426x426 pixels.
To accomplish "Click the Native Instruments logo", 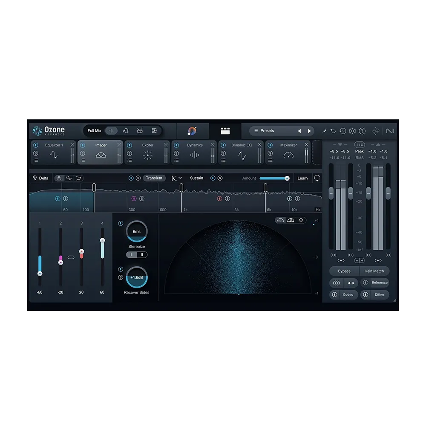I will click(x=390, y=131).
